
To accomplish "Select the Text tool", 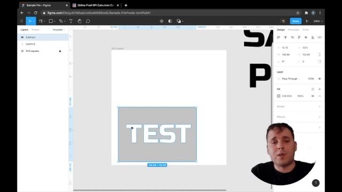I will tap(71, 21).
